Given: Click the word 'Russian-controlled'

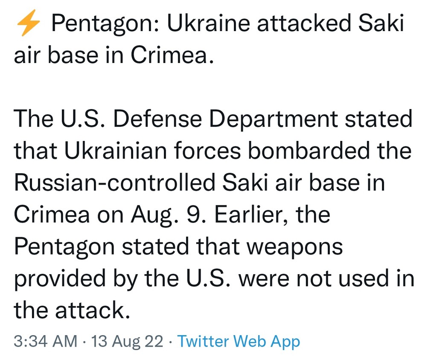Looking at the screenshot, I should (114, 182).
